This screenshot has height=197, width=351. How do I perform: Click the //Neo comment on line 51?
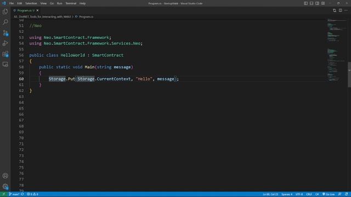click(x=35, y=26)
